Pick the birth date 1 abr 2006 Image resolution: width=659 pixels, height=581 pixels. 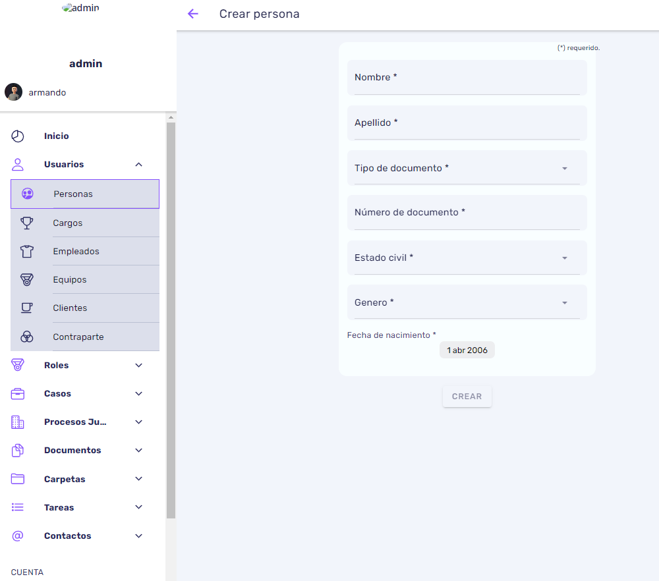pos(467,350)
